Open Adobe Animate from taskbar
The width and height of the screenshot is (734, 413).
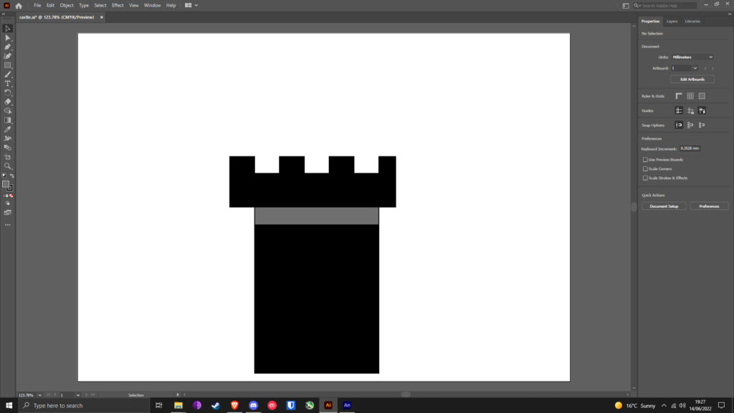347,405
